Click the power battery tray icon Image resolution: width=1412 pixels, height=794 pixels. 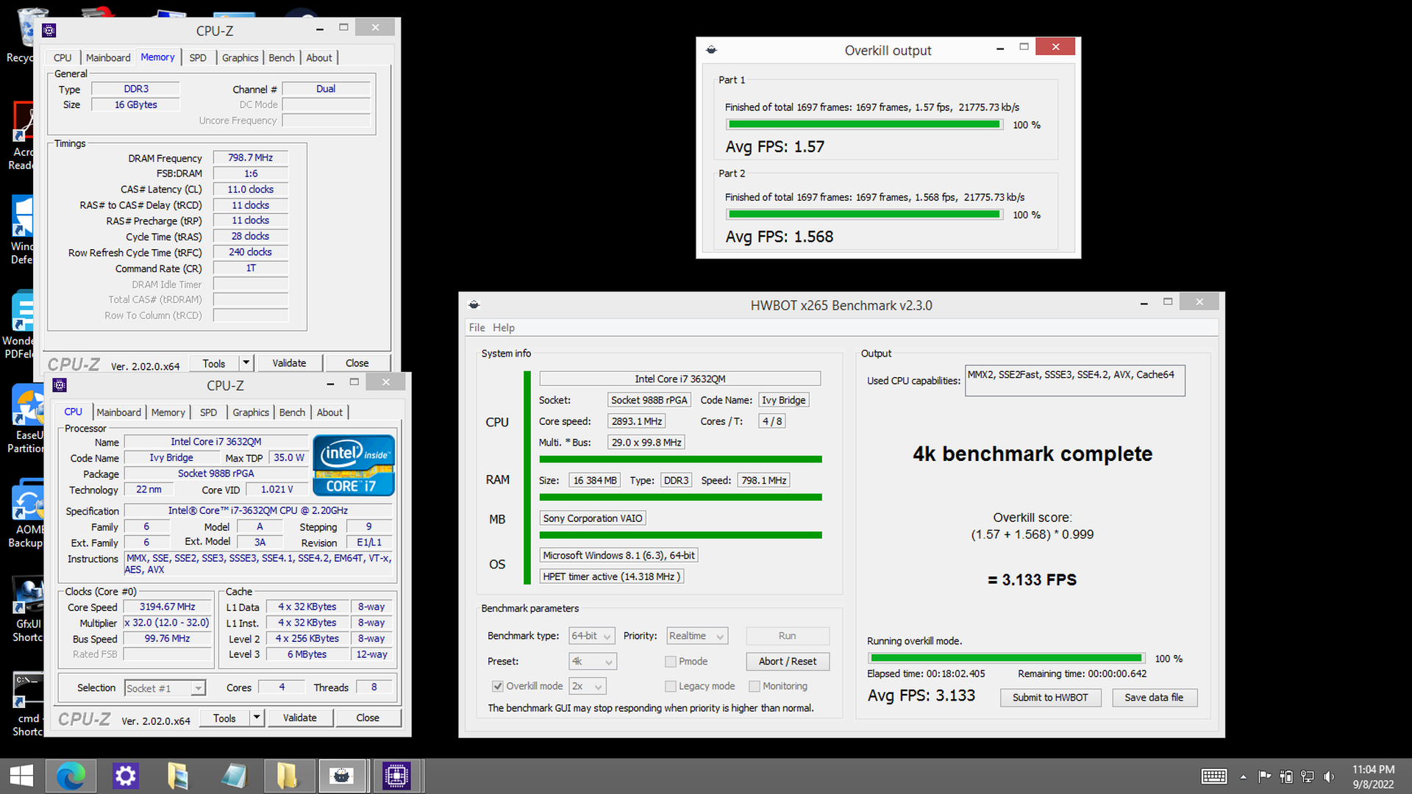[1286, 776]
